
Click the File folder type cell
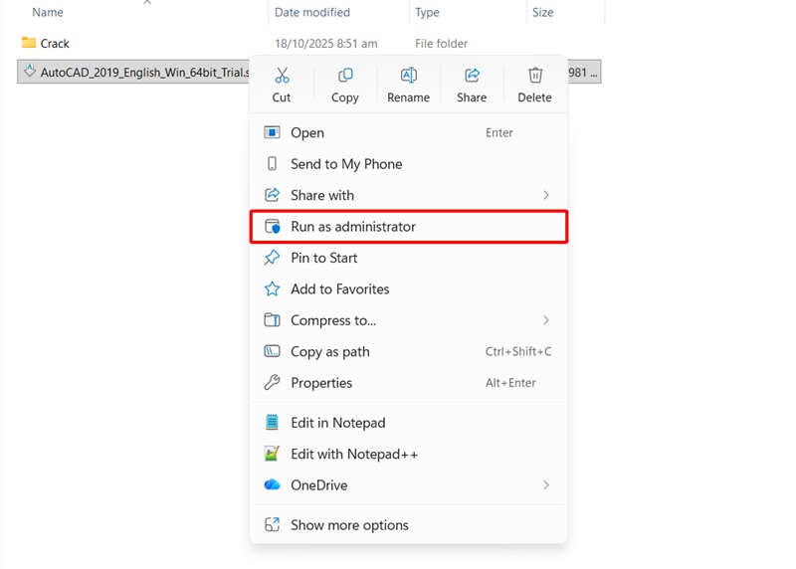pyautogui.click(x=441, y=44)
